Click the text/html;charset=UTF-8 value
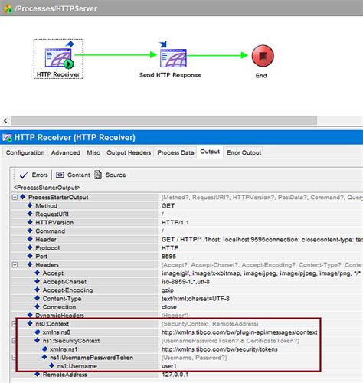Image resolution: width=363 pixels, height=383 pixels. [195, 299]
